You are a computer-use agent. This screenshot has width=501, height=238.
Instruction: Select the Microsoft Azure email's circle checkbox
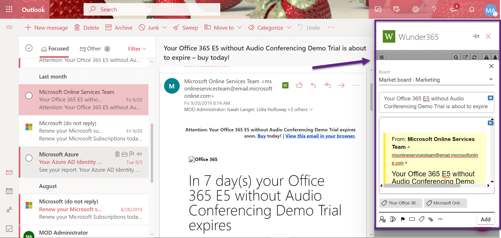(x=29, y=158)
